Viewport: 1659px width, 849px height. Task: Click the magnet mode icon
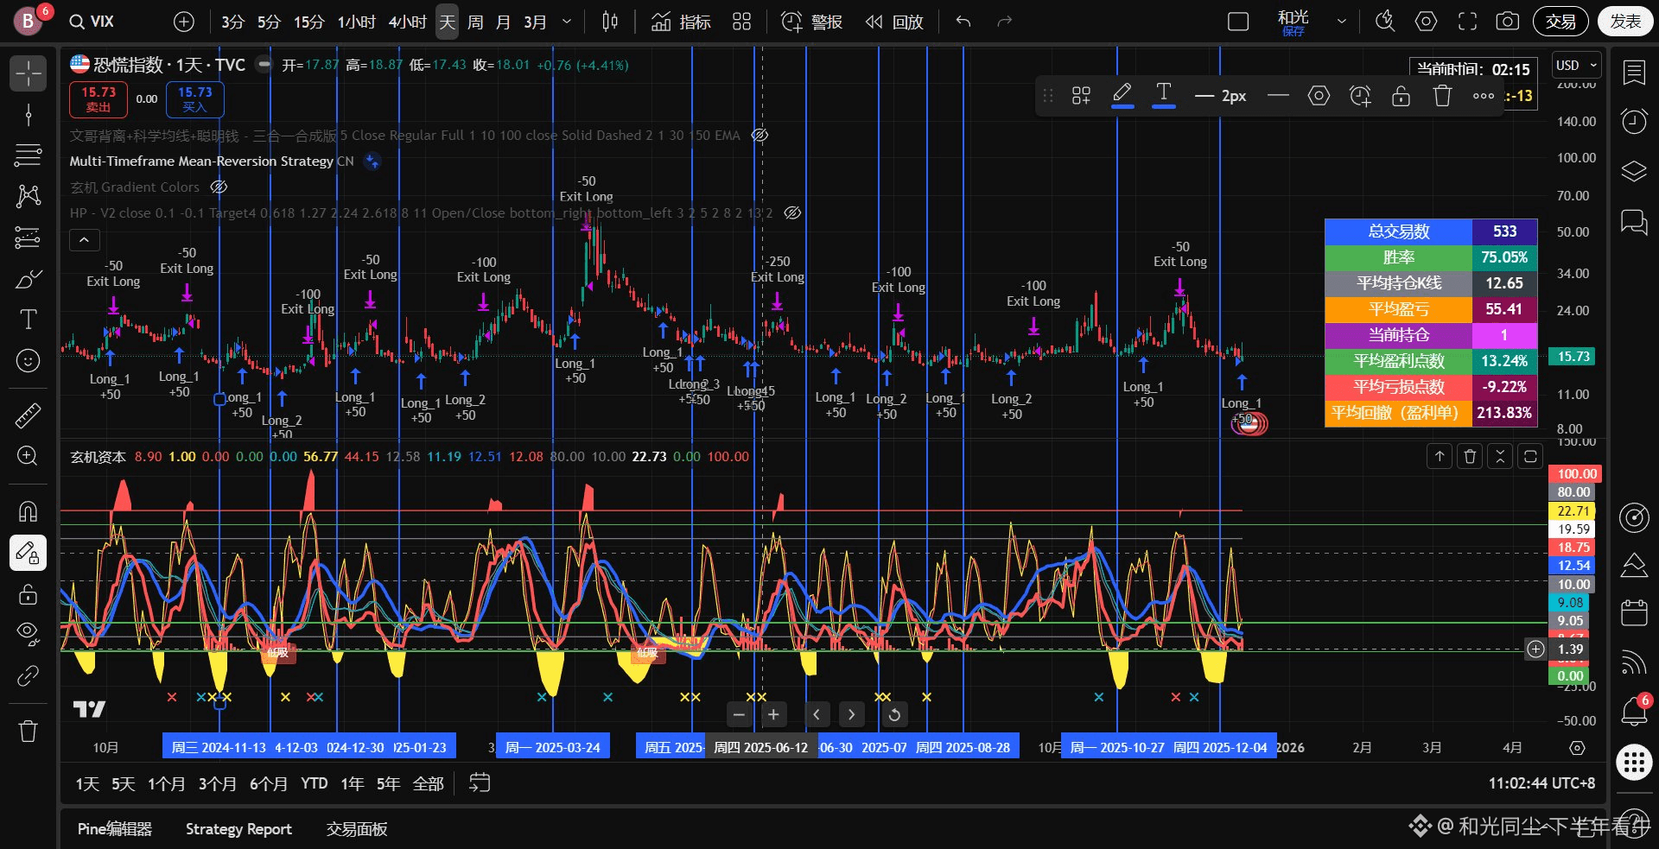click(x=28, y=511)
